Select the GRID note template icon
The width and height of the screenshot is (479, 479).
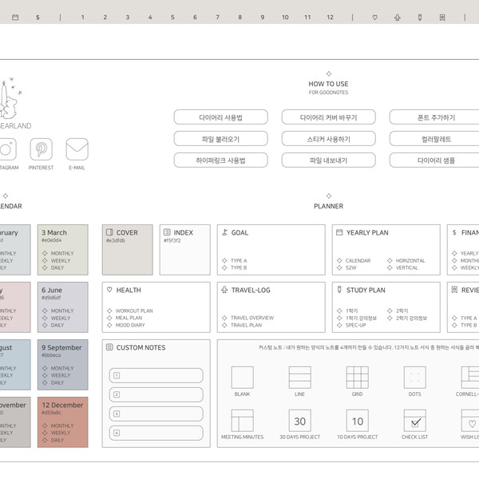pyautogui.click(x=357, y=378)
